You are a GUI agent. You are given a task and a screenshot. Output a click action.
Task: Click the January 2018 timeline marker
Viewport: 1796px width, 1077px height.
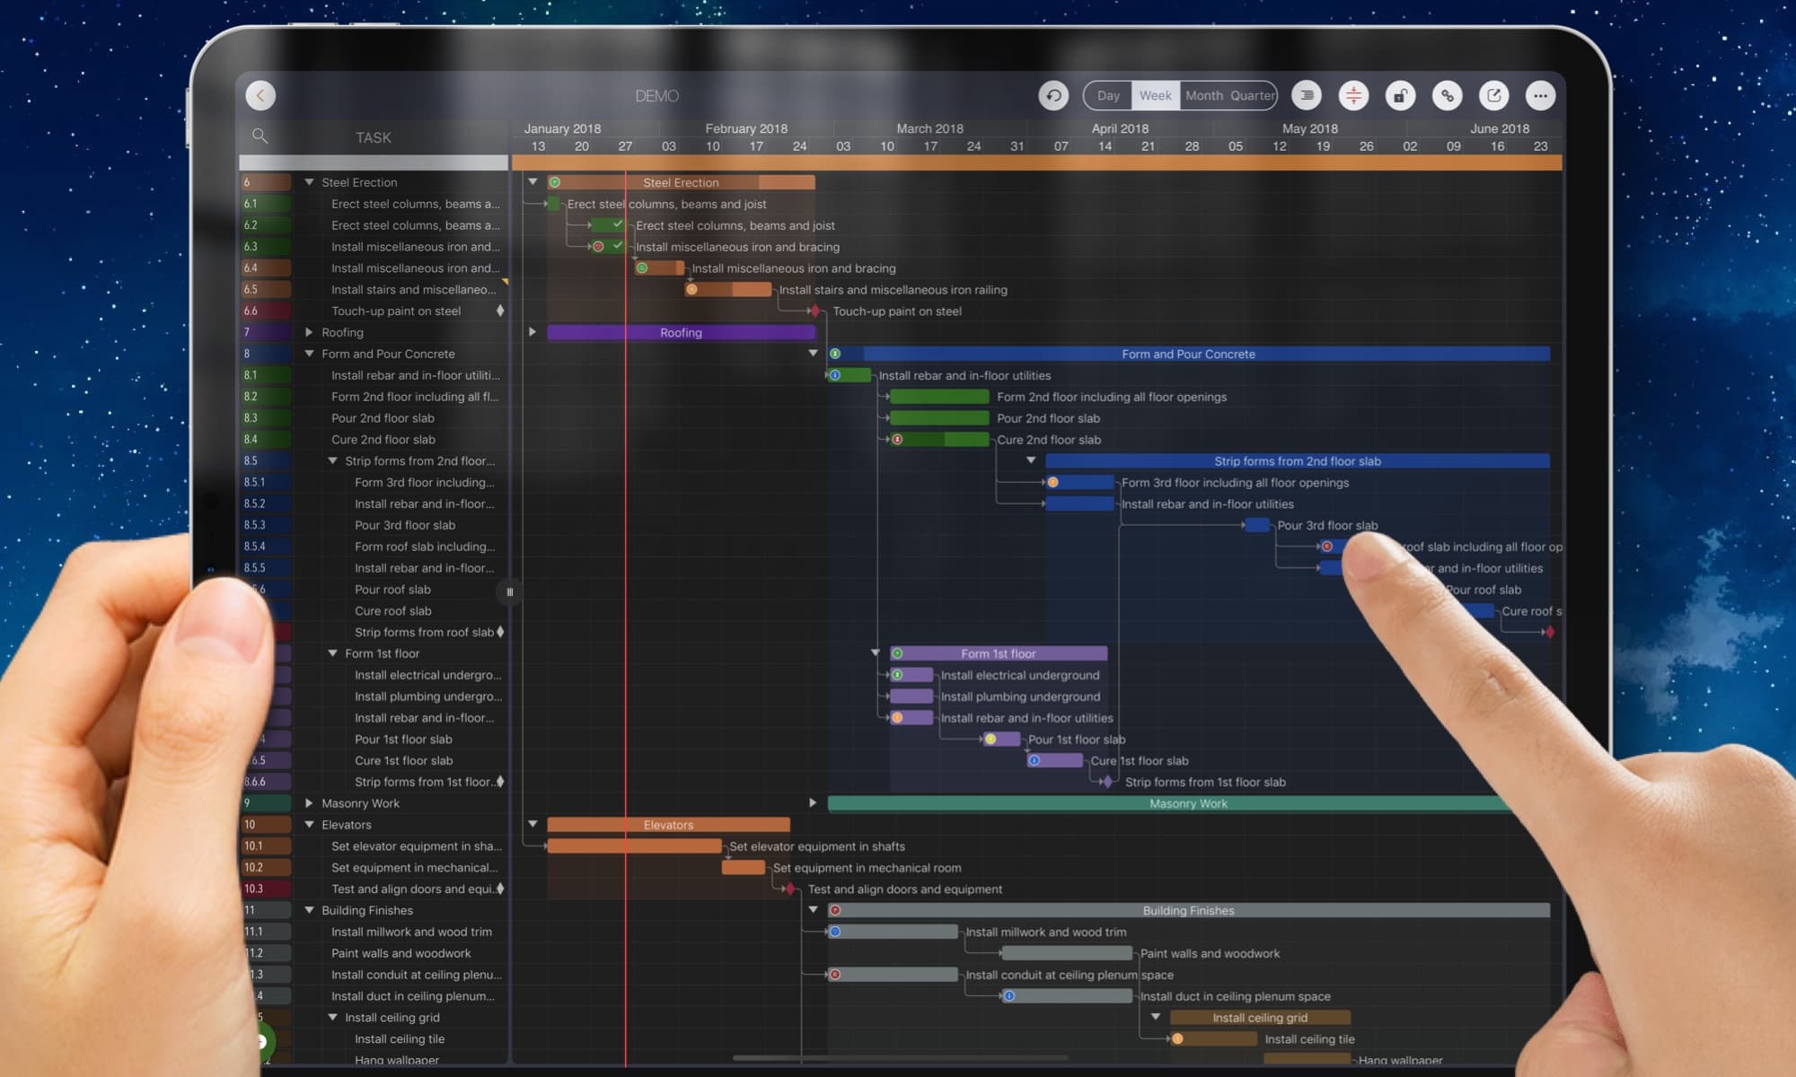(562, 127)
